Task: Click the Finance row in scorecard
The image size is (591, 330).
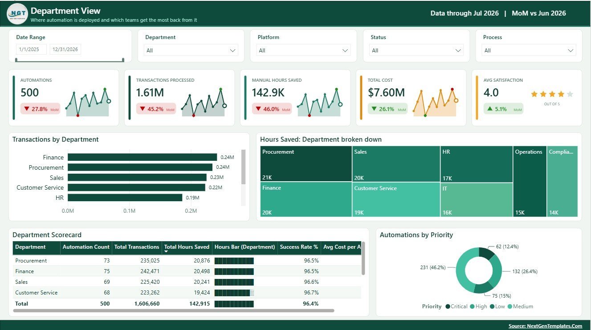Action: pyautogui.click(x=187, y=271)
